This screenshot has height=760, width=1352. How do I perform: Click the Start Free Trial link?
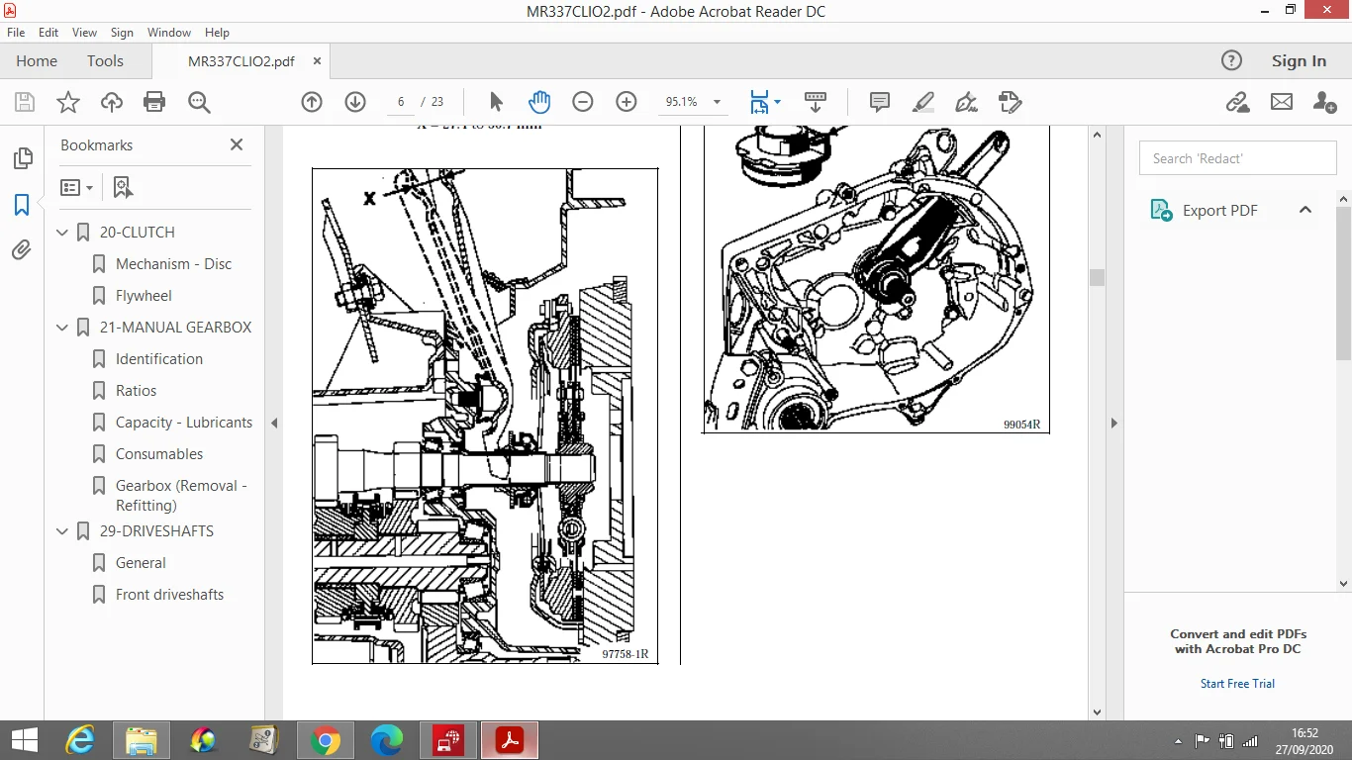click(x=1237, y=684)
